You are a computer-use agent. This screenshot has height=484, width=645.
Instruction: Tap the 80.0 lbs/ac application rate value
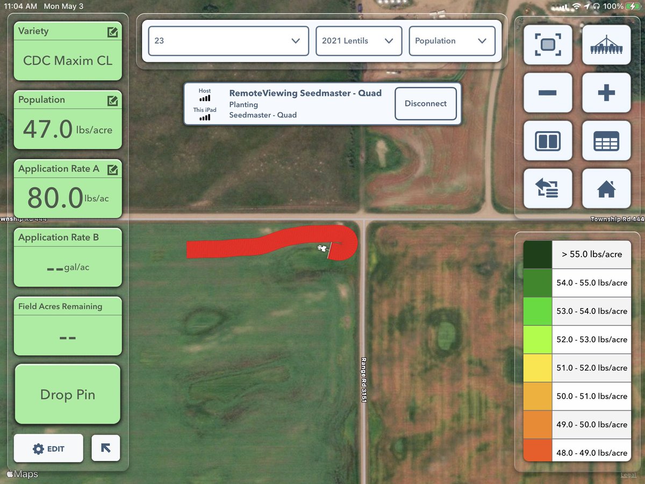(68, 197)
